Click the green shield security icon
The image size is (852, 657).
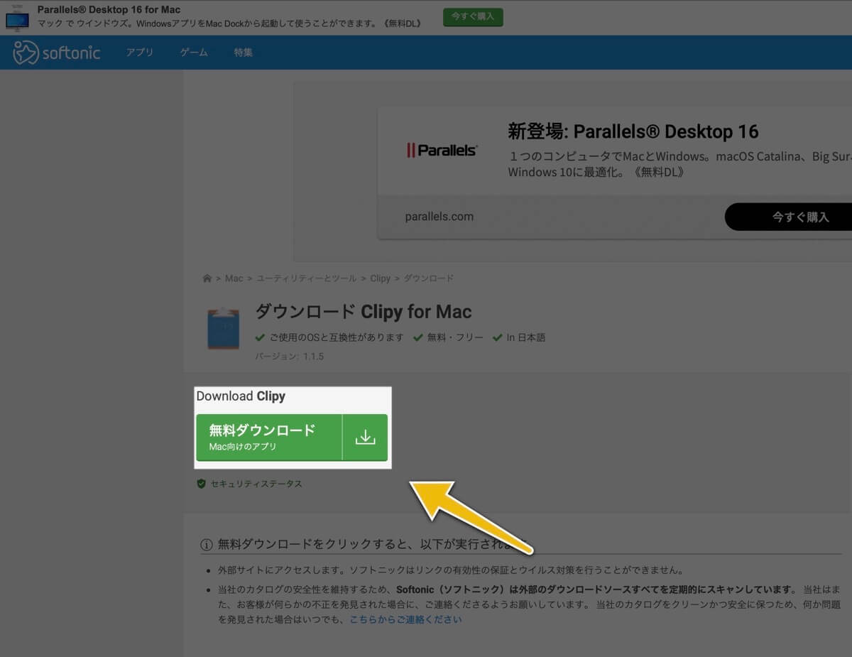[201, 484]
